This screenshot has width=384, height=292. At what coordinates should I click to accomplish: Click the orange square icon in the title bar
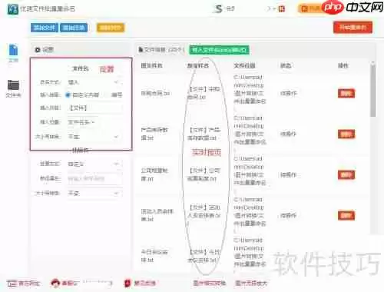click(282, 9)
